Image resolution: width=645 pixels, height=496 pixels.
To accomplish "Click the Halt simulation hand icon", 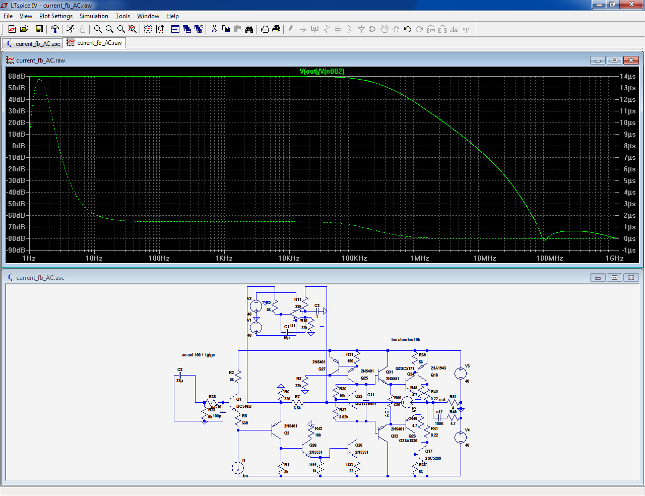I will pyautogui.click(x=82, y=29).
